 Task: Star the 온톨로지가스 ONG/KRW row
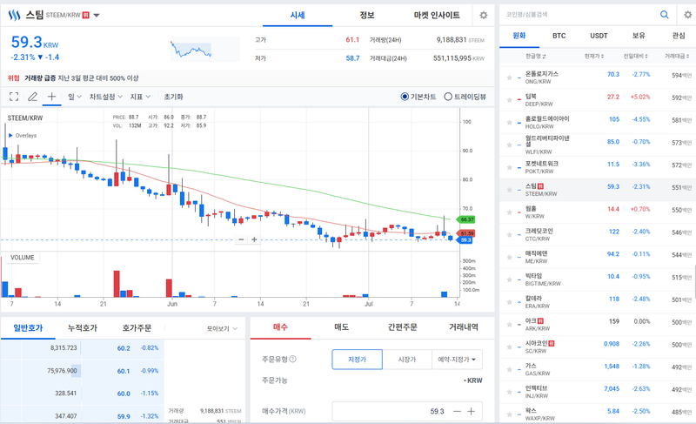(509, 77)
